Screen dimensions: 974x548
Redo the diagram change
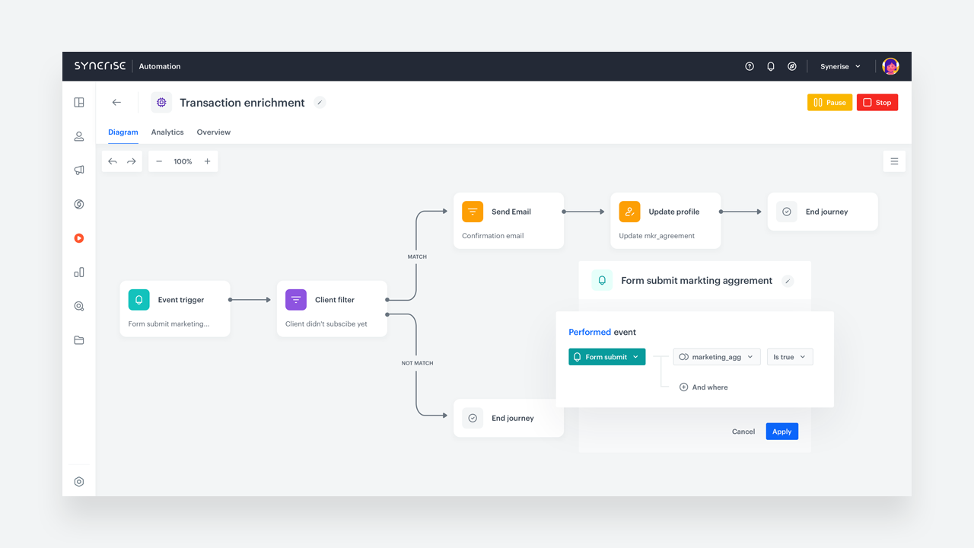[x=132, y=161]
